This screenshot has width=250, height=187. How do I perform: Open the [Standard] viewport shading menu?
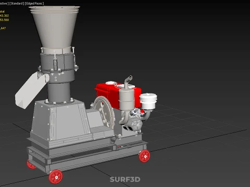click(x=17, y=3)
